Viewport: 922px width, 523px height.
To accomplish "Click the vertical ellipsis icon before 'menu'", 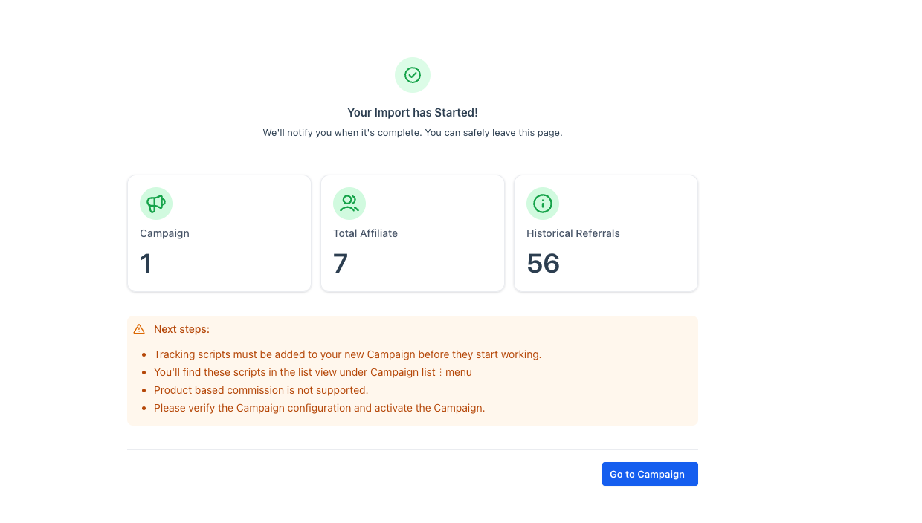I will point(440,372).
